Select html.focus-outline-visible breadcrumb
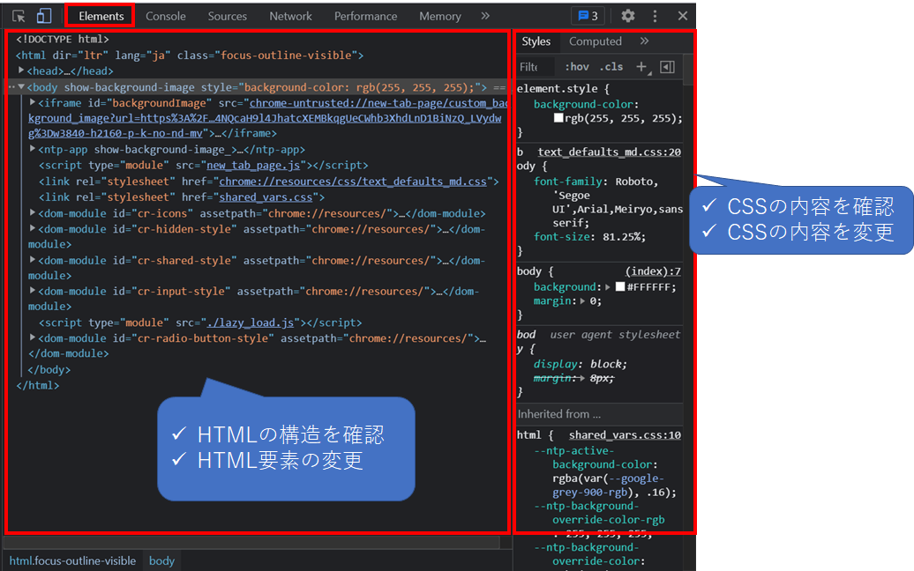This screenshot has height=571, width=914. pyautogui.click(x=72, y=560)
